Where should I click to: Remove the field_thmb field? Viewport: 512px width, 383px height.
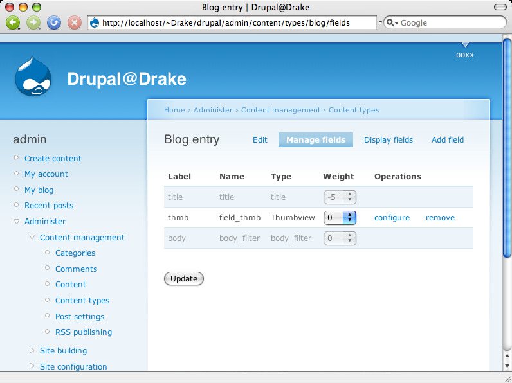click(x=440, y=218)
